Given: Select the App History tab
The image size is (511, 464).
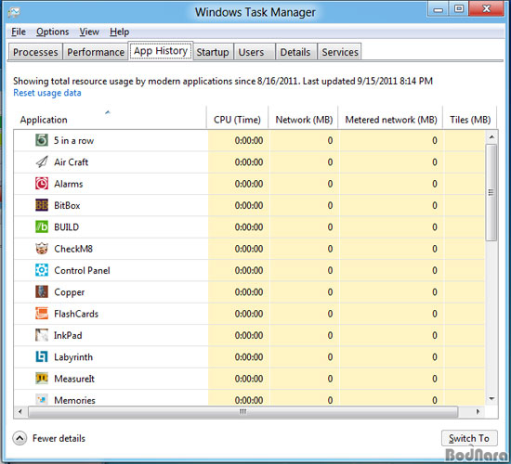Looking at the screenshot, I should pos(161,51).
